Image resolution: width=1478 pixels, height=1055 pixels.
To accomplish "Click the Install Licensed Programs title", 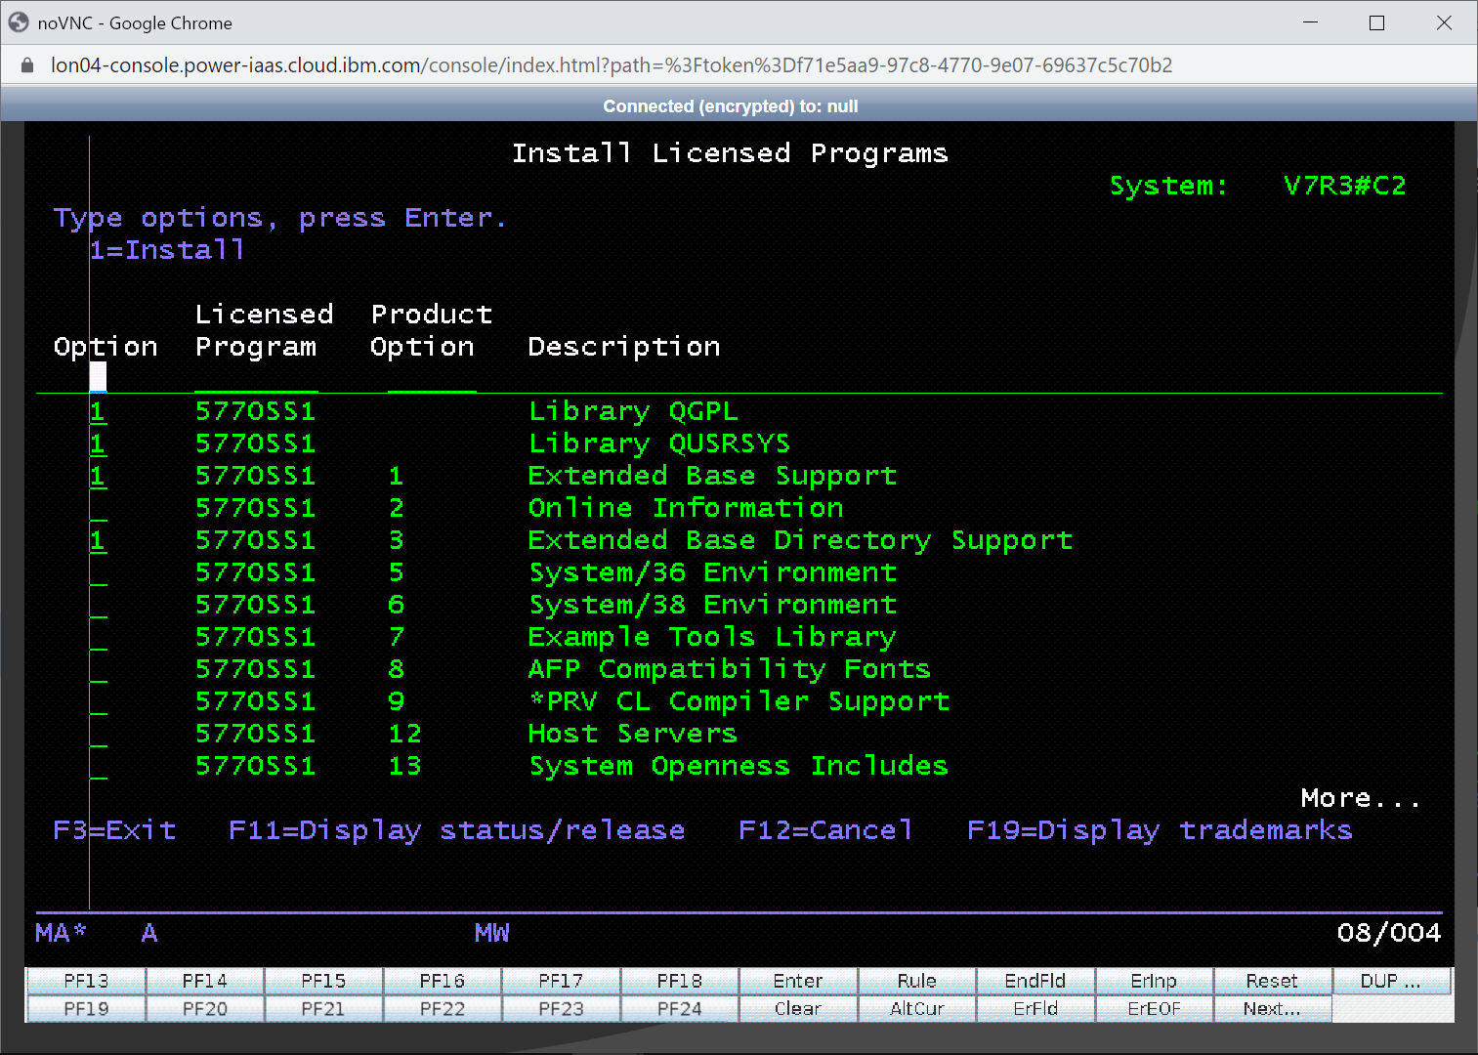I will click(x=730, y=153).
